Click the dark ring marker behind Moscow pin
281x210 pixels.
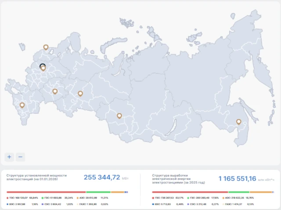coord(43,66)
